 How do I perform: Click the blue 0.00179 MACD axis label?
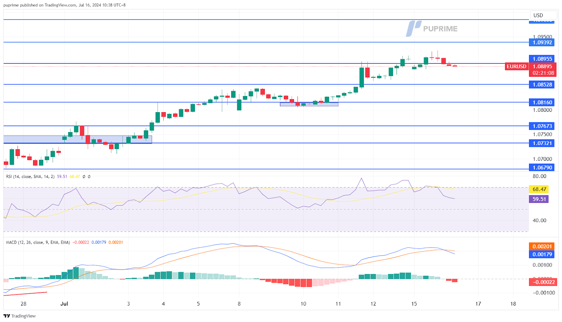pos(542,254)
